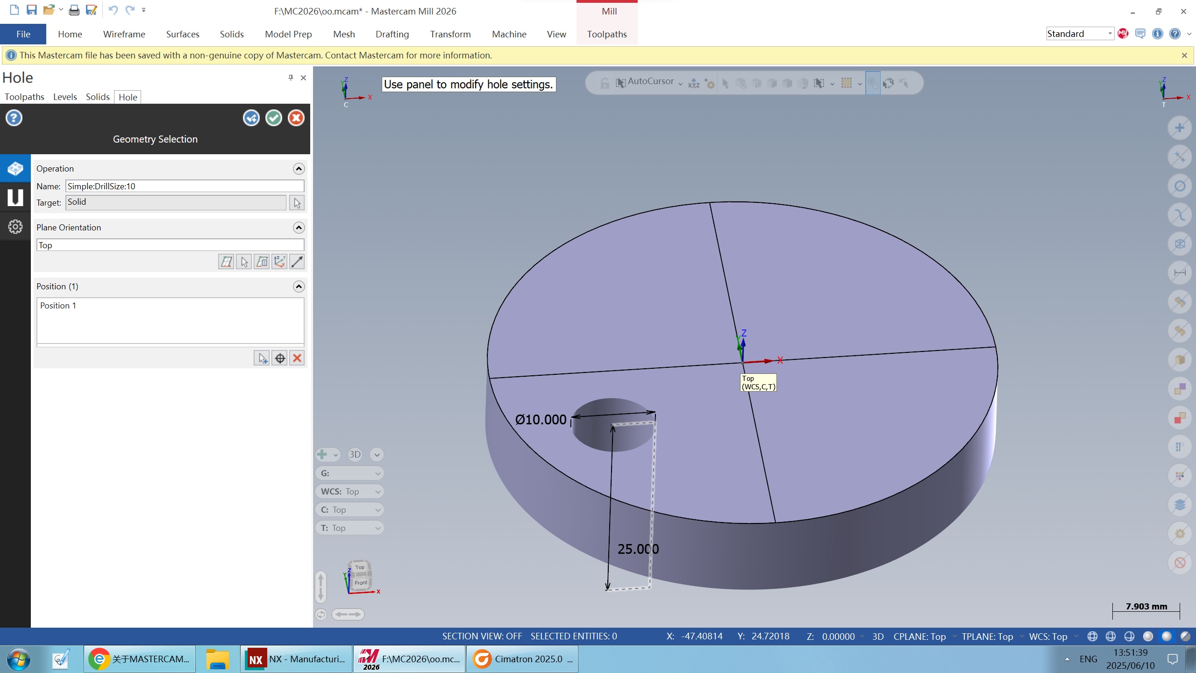Click the green OK checkmark button
1196x673 pixels.
tap(274, 118)
